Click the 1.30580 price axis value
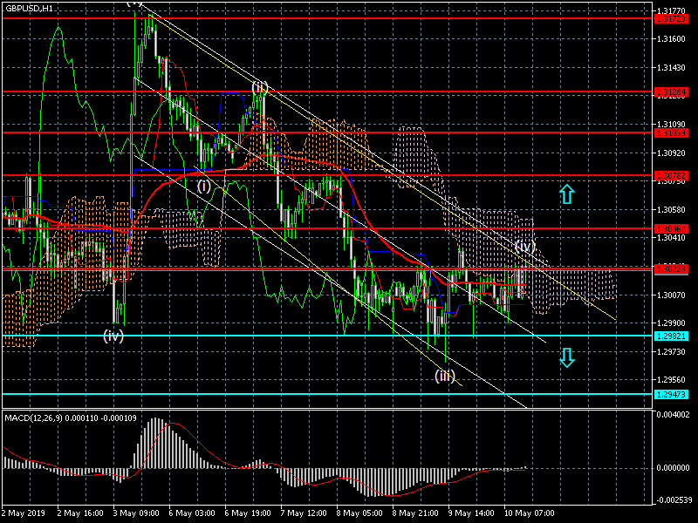 [x=671, y=209]
